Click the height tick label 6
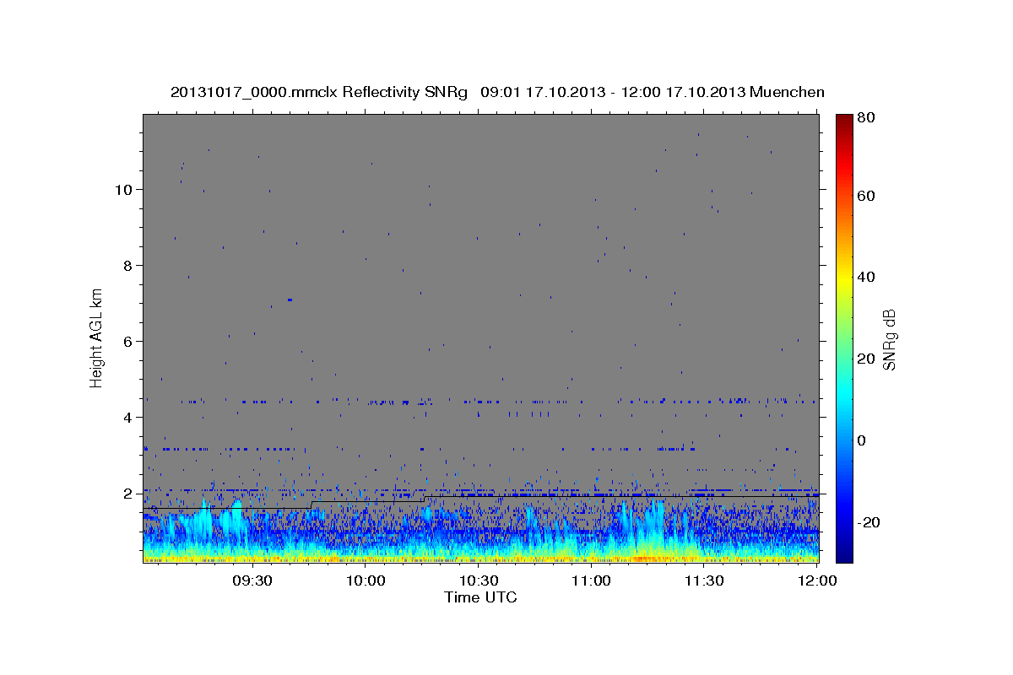This screenshot has height=675, width=1013. 127,342
